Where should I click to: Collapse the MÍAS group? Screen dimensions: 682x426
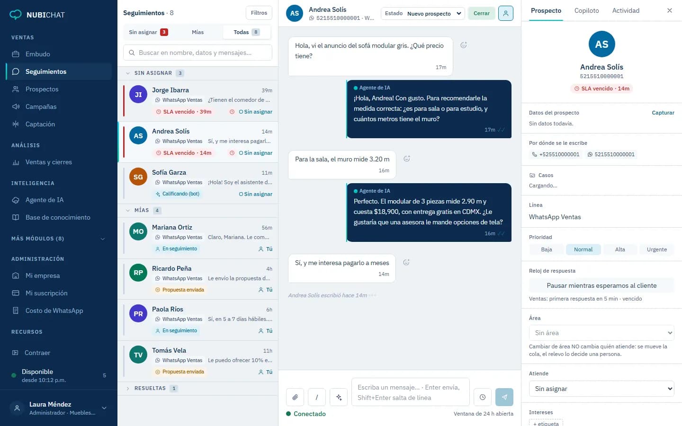[x=198, y=210]
